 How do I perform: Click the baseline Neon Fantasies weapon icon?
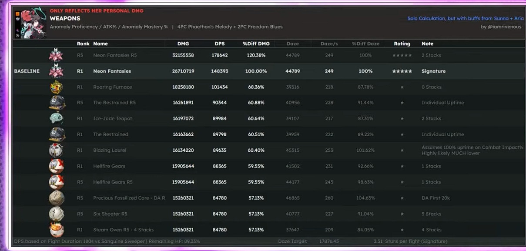(56, 71)
